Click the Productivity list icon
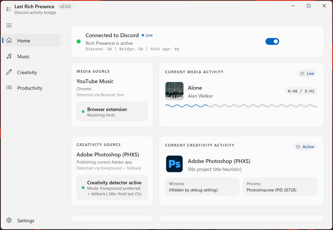The width and height of the screenshot is (333, 230). (9, 88)
